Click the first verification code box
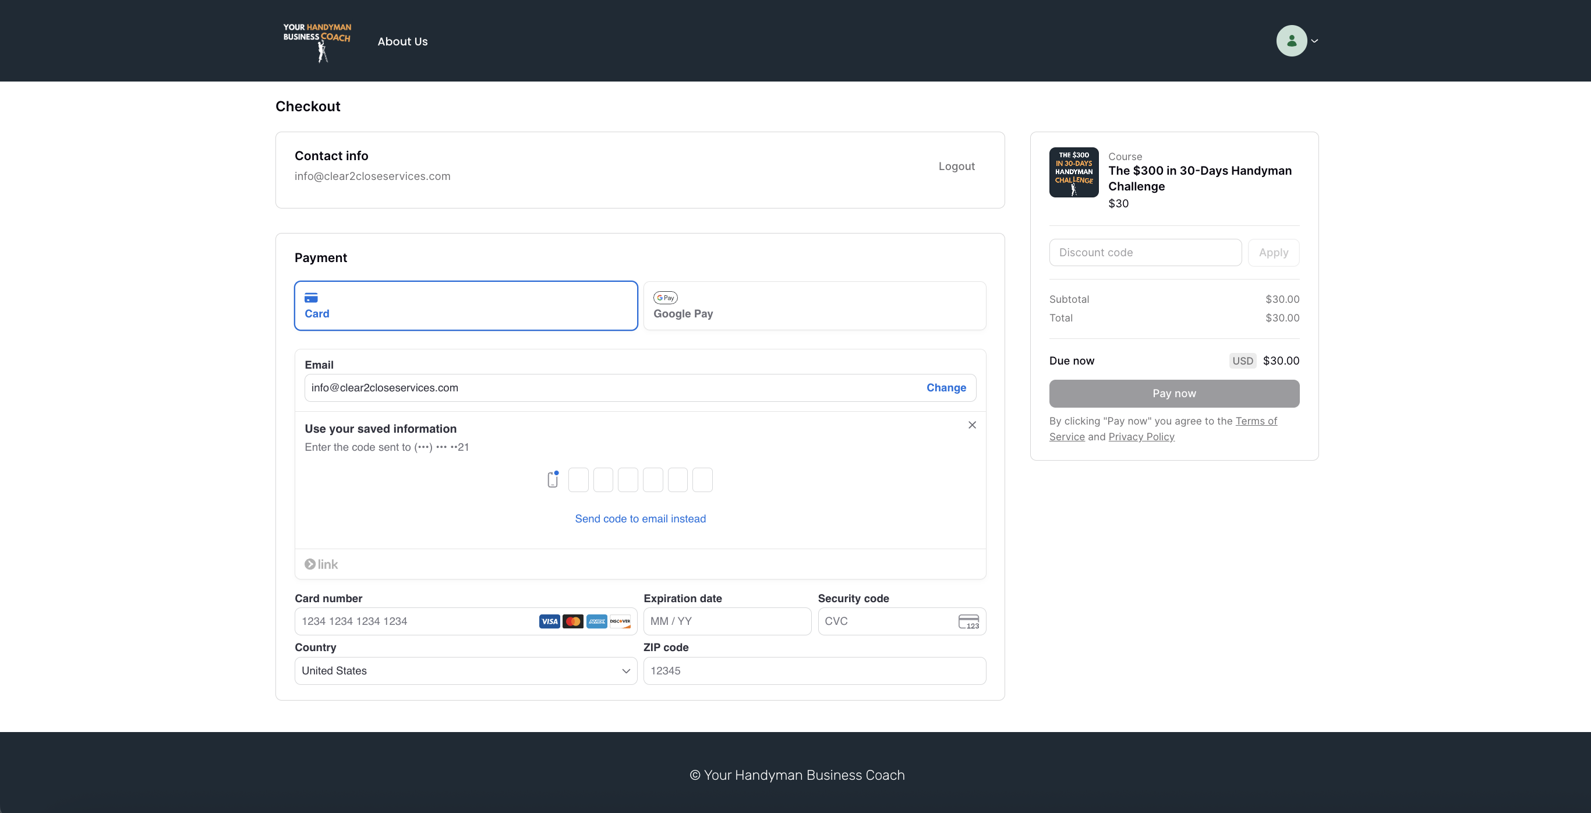The width and height of the screenshot is (1591, 813). (578, 480)
